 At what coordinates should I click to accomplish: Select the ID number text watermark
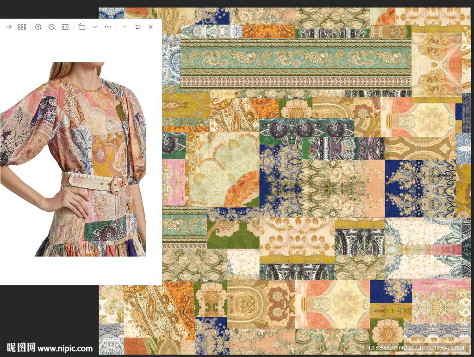[416, 348]
